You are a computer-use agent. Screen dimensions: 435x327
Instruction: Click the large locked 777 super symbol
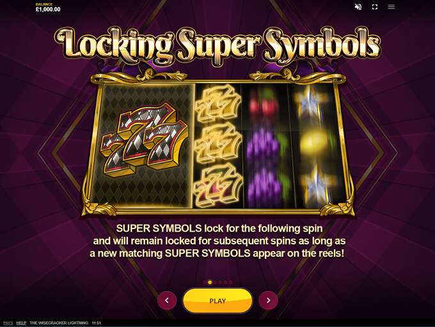[144, 140]
